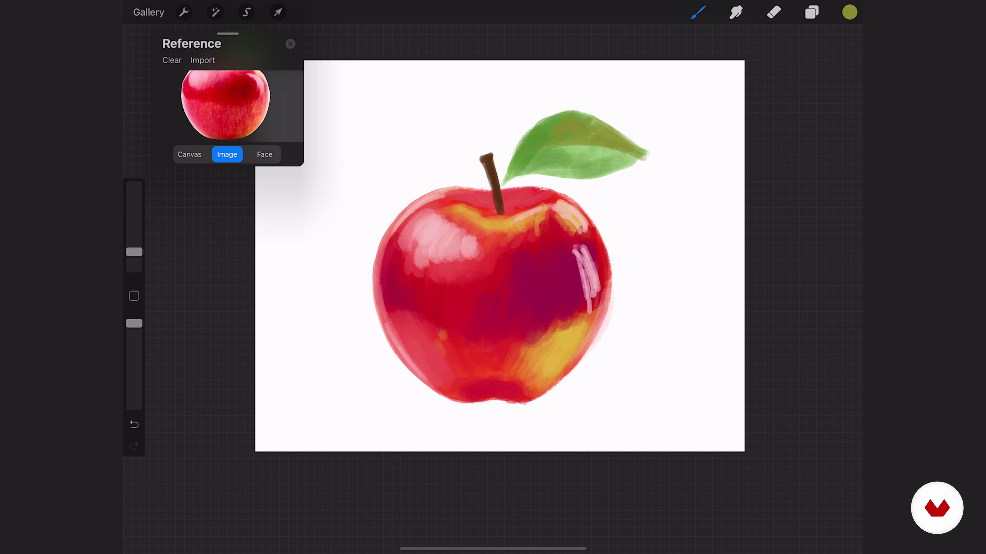Screen dimensions: 986x554
Task: Activate the Selection S-shaped tool
Action: click(247, 12)
